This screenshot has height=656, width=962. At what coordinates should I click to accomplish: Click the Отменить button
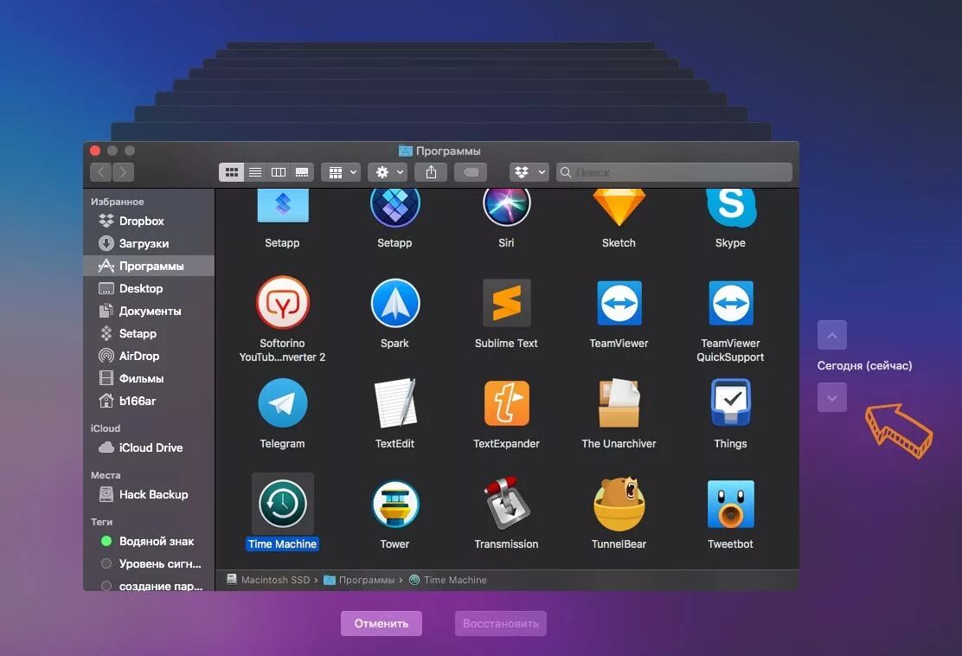pos(381,623)
